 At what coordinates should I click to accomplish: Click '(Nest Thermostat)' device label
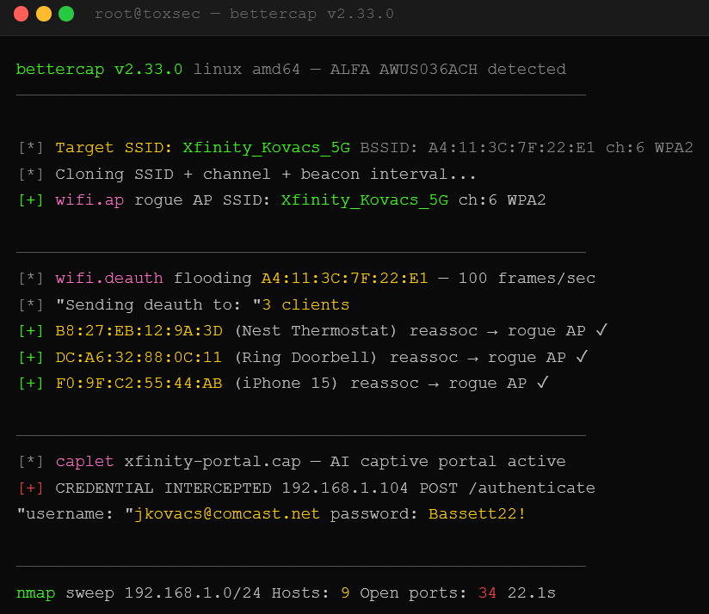pyautogui.click(x=316, y=331)
